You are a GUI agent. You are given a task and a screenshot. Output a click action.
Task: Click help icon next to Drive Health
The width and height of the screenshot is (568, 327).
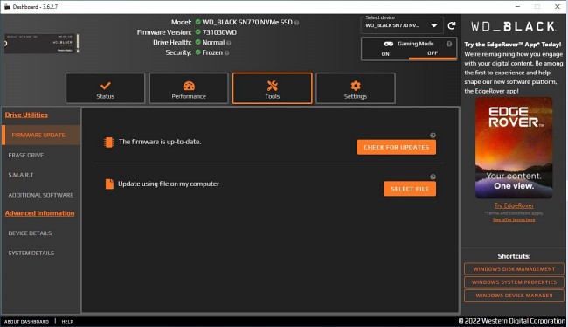tap(229, 43)
